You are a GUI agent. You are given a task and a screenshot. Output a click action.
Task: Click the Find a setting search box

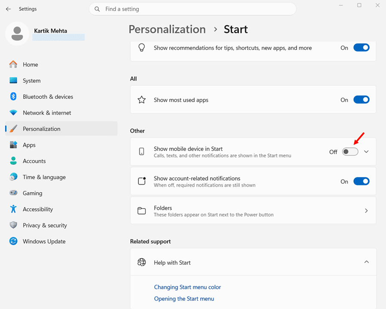click(x=193, y=9)
